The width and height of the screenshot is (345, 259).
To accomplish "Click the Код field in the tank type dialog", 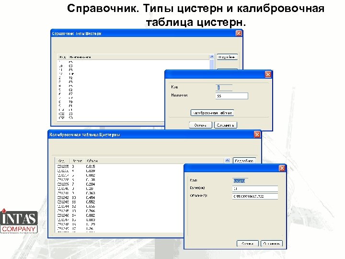I will [x=224, y=88].
